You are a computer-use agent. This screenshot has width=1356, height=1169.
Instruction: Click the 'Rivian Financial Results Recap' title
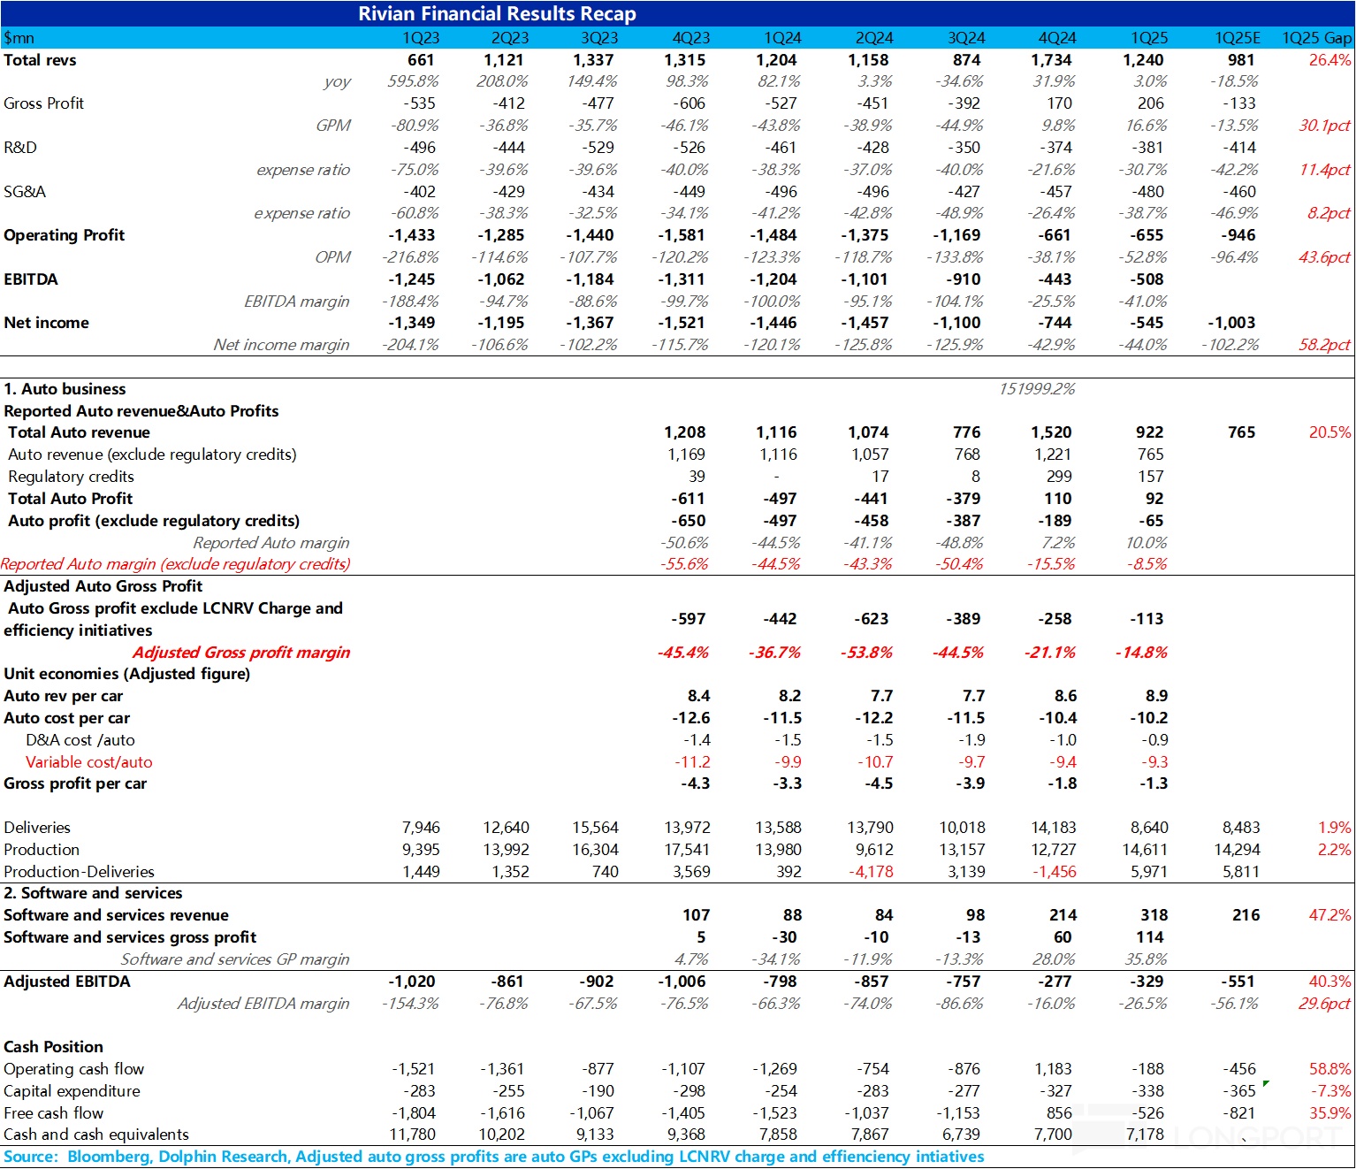497,14
